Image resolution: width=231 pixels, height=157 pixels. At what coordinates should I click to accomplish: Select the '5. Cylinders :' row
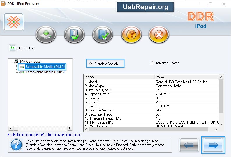click(x=151, y=98)
